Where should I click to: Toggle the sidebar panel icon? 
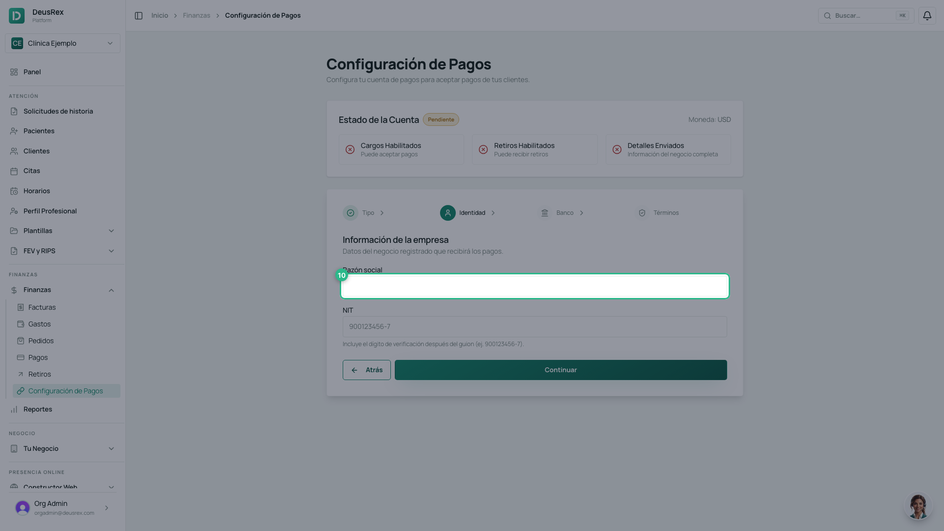(139, 16)
